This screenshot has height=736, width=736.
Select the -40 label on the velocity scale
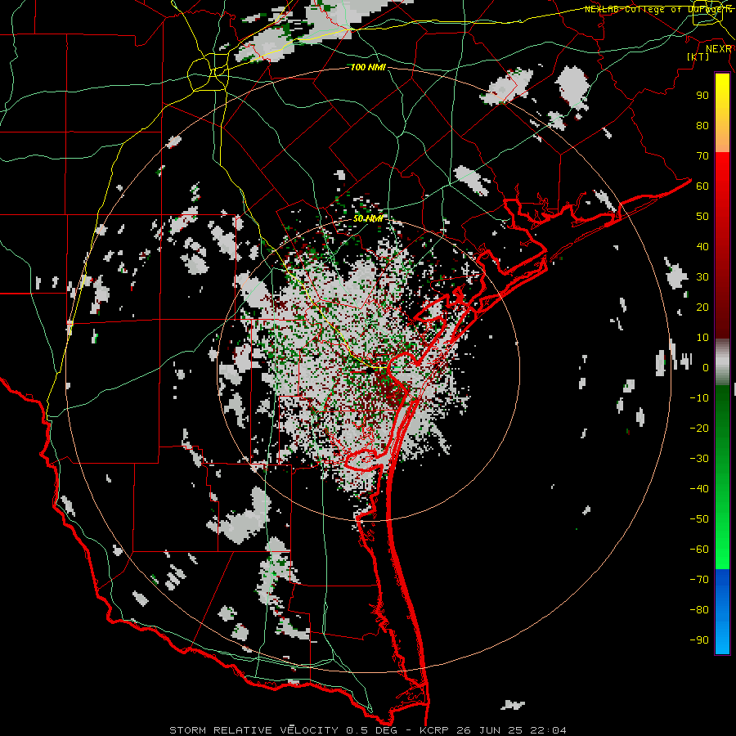(x=699, y=489)
